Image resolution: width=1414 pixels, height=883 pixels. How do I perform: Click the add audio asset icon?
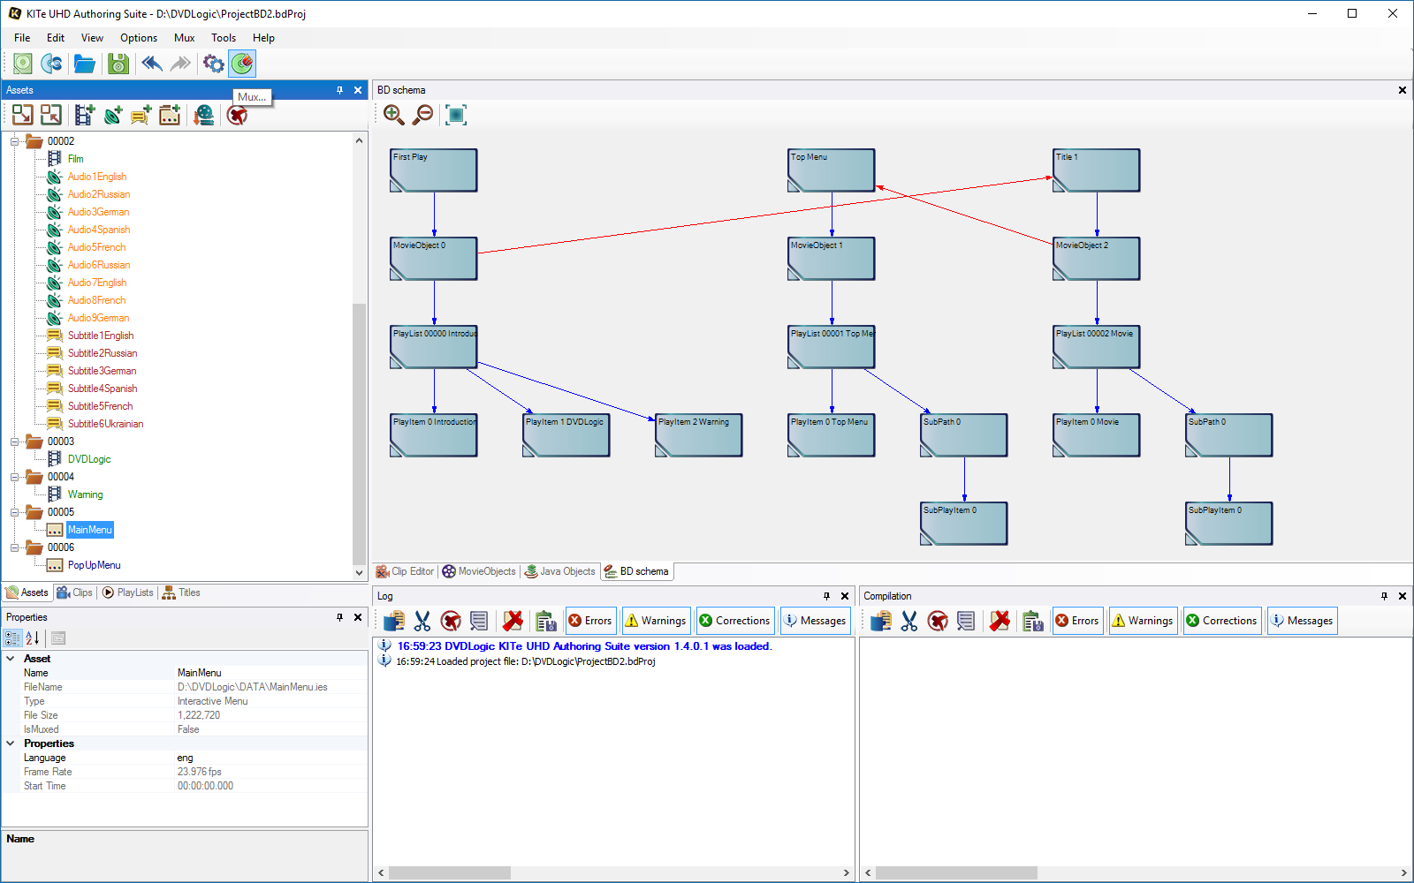tap(112, 115)
